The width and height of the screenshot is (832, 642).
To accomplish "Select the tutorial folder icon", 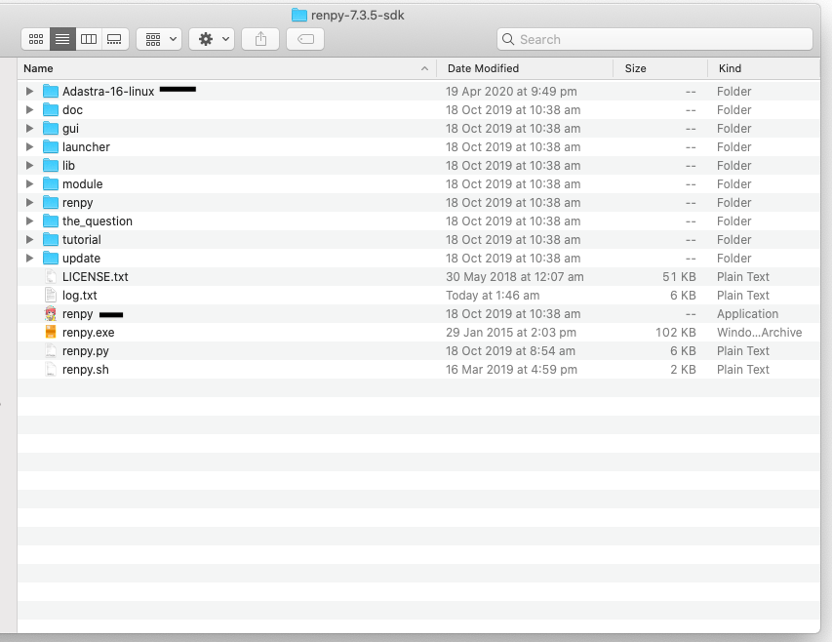I will [x=51, y=240].
